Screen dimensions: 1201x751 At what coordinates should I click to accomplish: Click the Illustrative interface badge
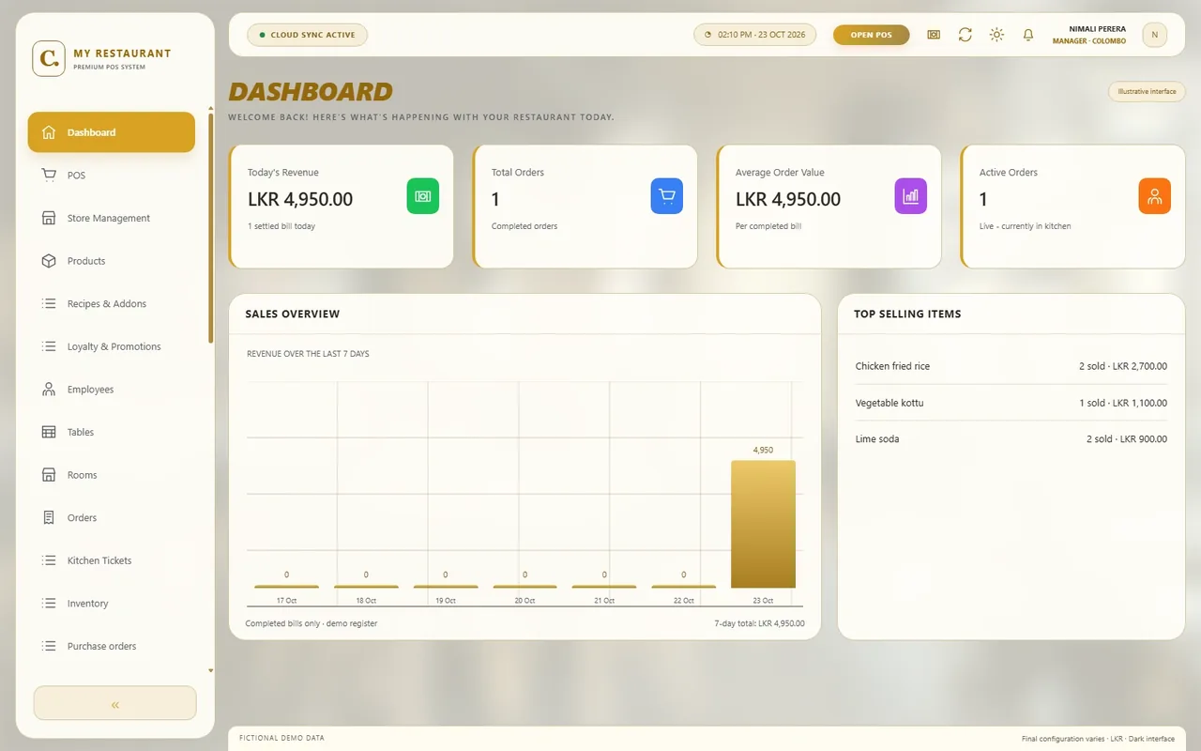click(x=1147, y=92)
